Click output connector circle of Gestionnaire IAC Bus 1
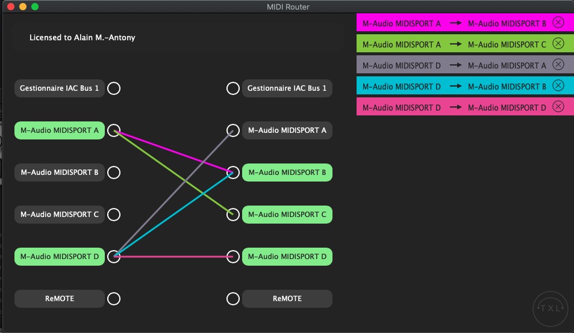Viewport: 574px width, 333px height. click(x=233, y=88)
